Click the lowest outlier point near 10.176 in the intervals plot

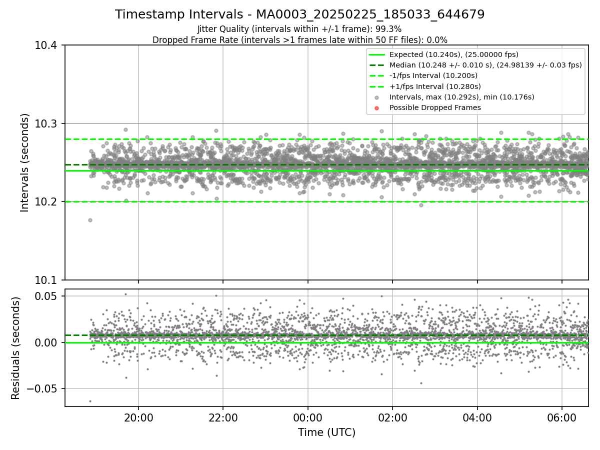[90, 220]
